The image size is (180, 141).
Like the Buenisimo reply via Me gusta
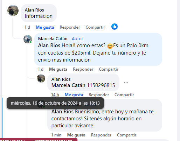pyautogui.click(x=76, y=135)
